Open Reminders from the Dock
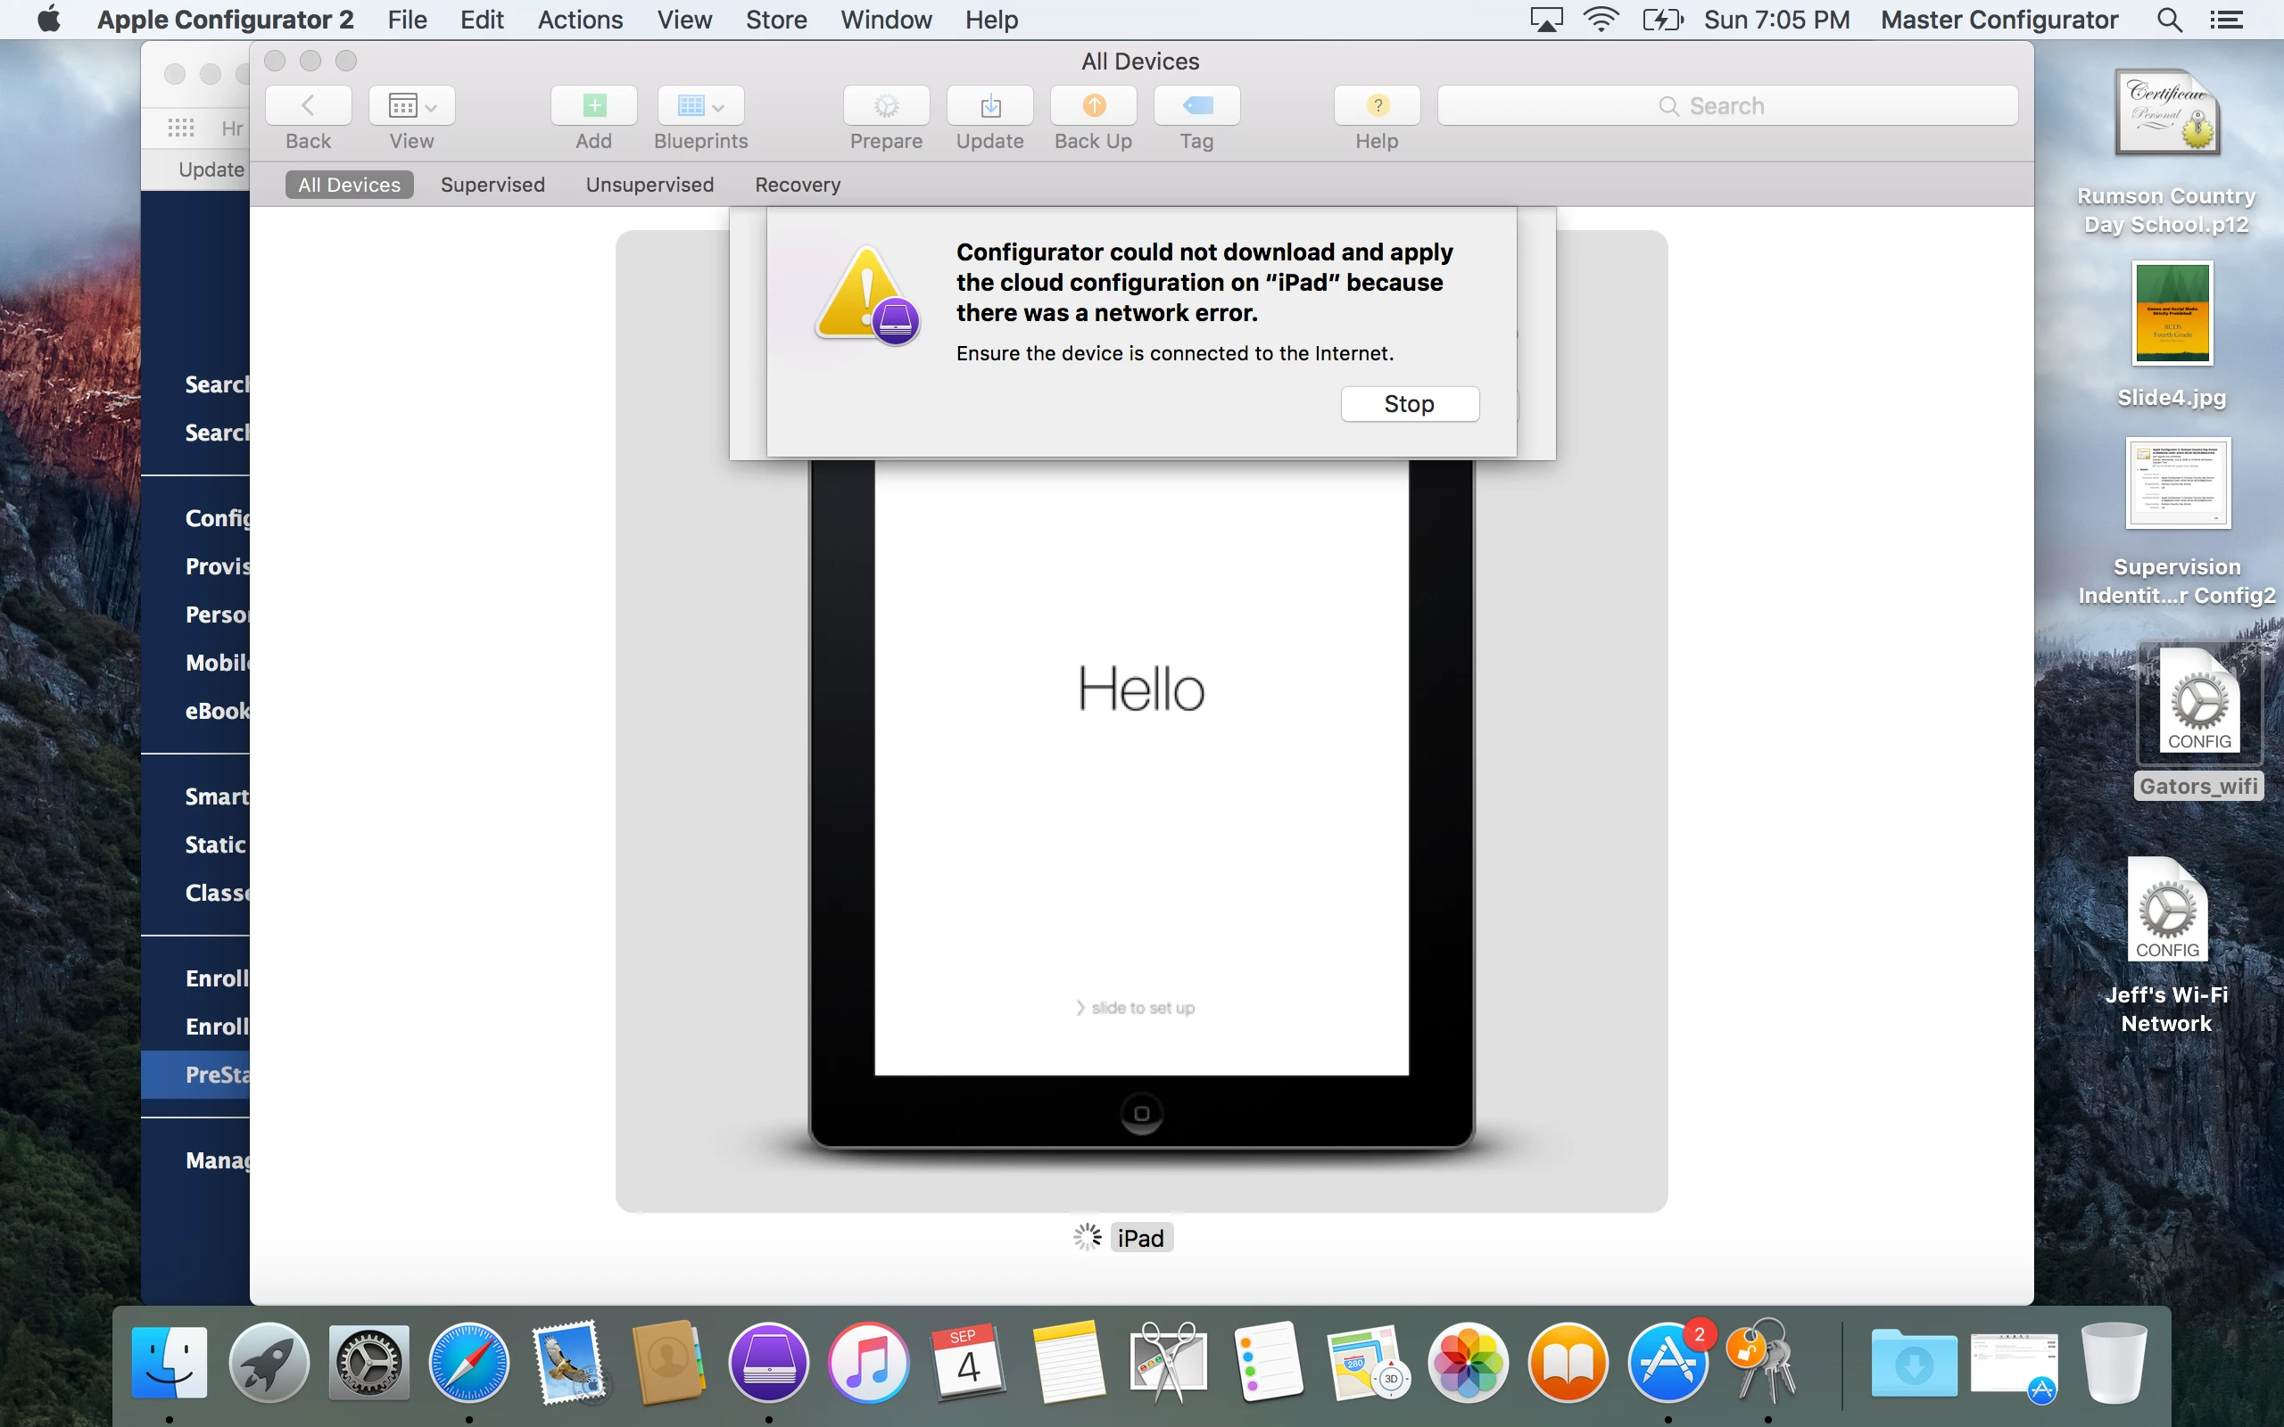Screen dimensions: 2284x1427 [x=1269, y=1362]
